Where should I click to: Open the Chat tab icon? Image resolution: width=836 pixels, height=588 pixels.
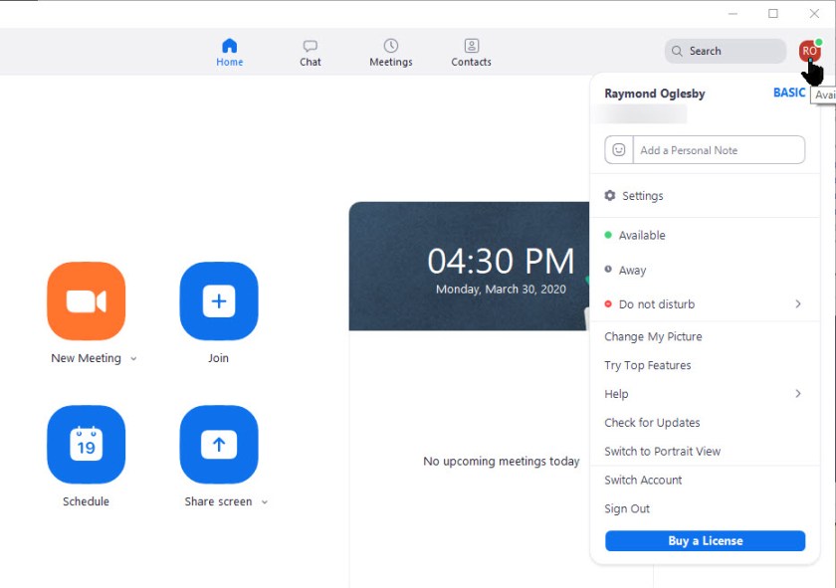tap(311, 46)
